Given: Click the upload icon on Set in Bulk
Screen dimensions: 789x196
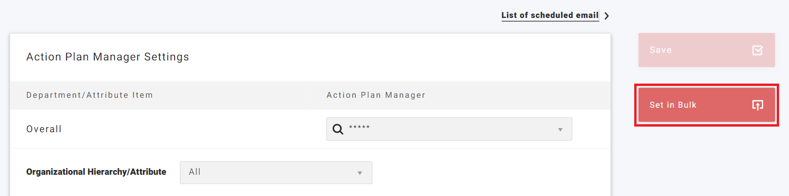Looking at the screenshot, I should coord(757,105).
